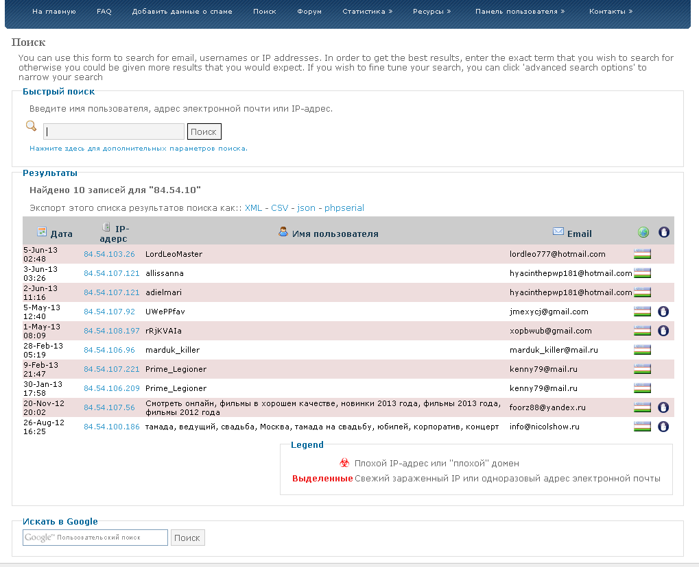Go to the На главную menu item

(x=54, y=12)
